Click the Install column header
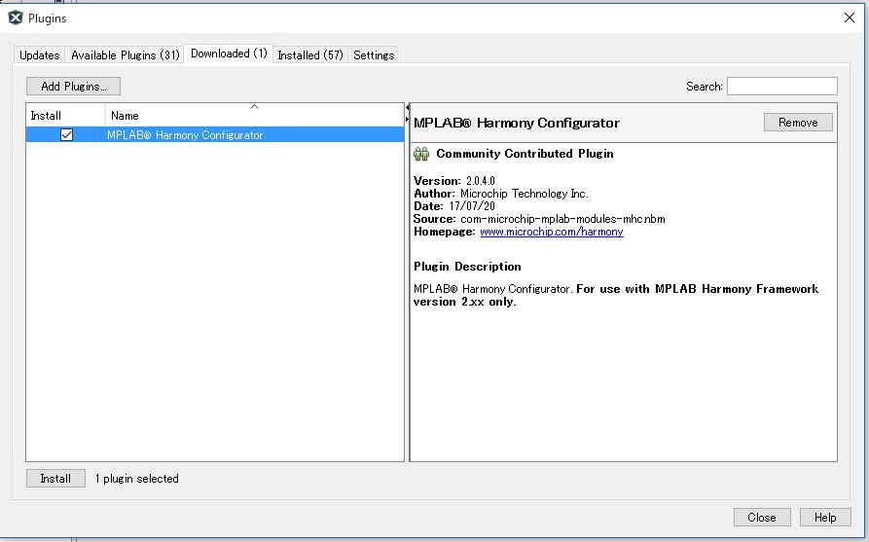The image size is (869, 542). [65, 115]
